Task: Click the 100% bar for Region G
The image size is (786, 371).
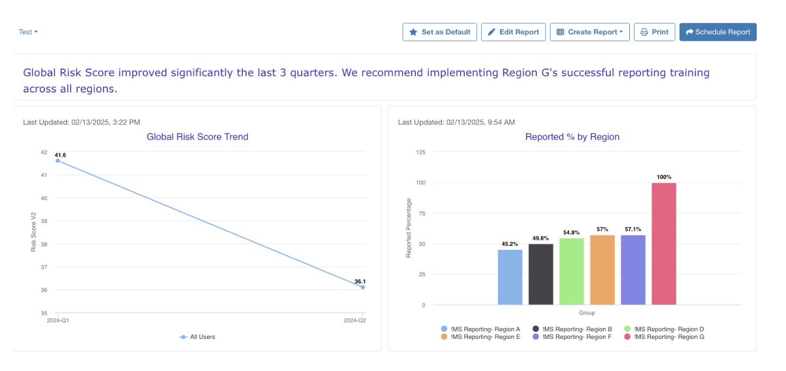Action: coord(663,243)
